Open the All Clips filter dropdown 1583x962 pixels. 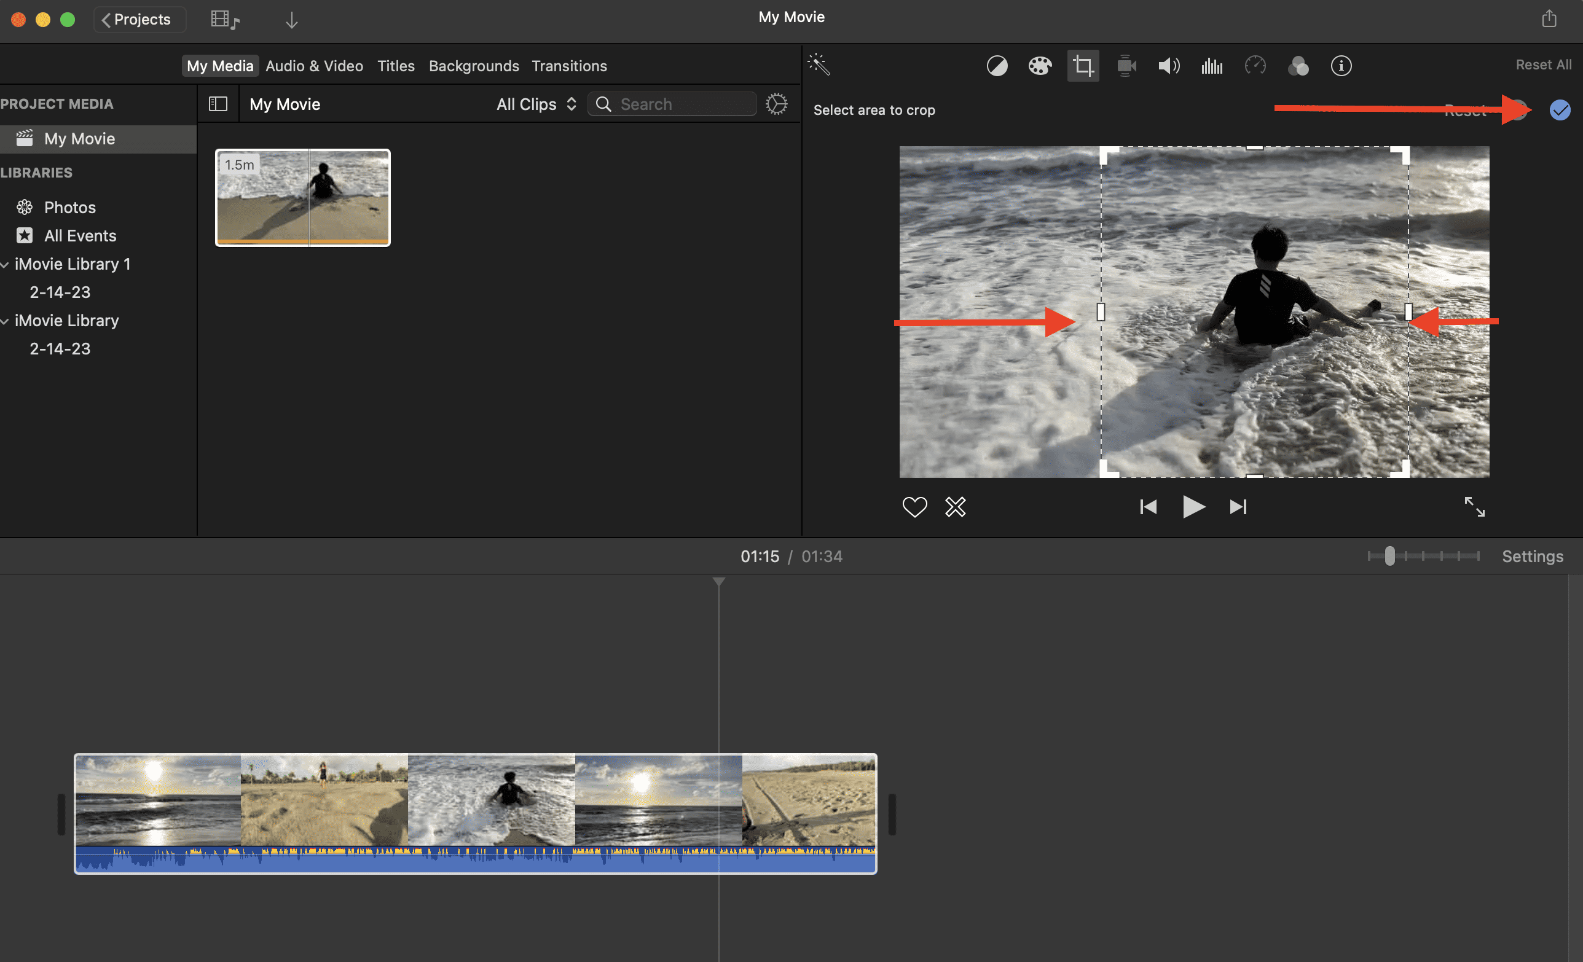pyautogui.click(x=536, y=104)
